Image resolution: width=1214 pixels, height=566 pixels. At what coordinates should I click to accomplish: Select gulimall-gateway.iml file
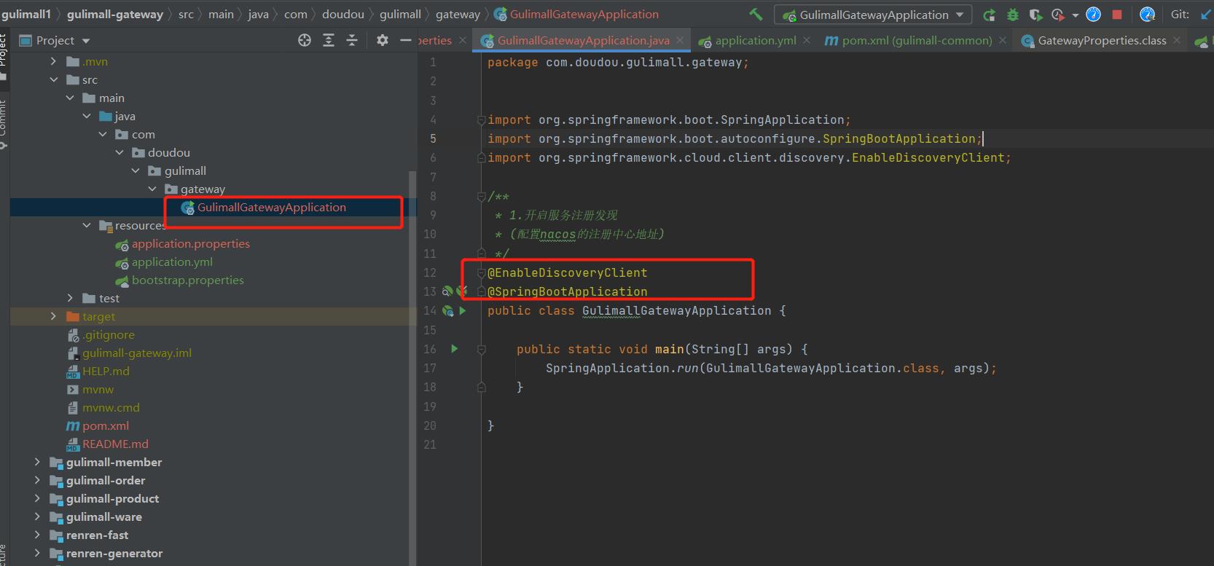coord(136,353)
